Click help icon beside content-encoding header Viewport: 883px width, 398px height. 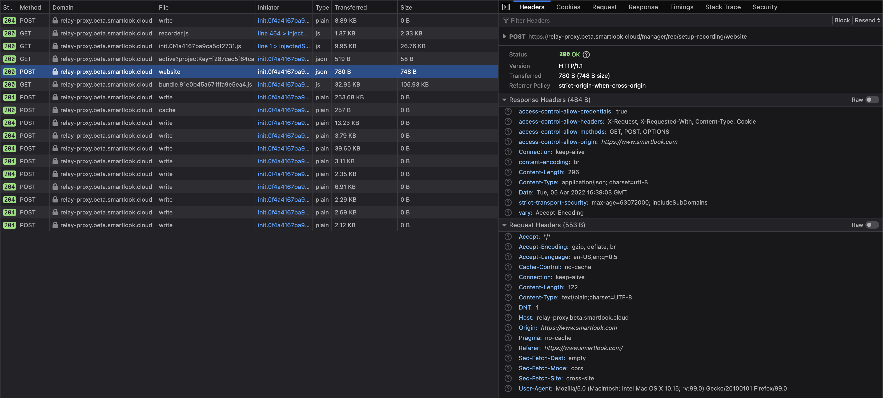pos(508,162)
